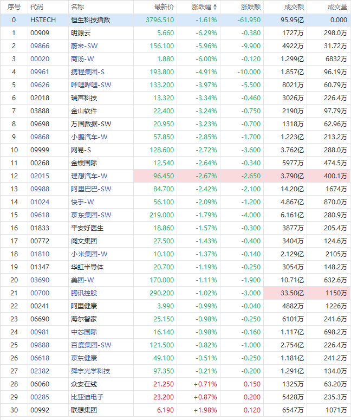Select the 平安好医生 row name
Screen dimensions: 351x420
point(87,228)
